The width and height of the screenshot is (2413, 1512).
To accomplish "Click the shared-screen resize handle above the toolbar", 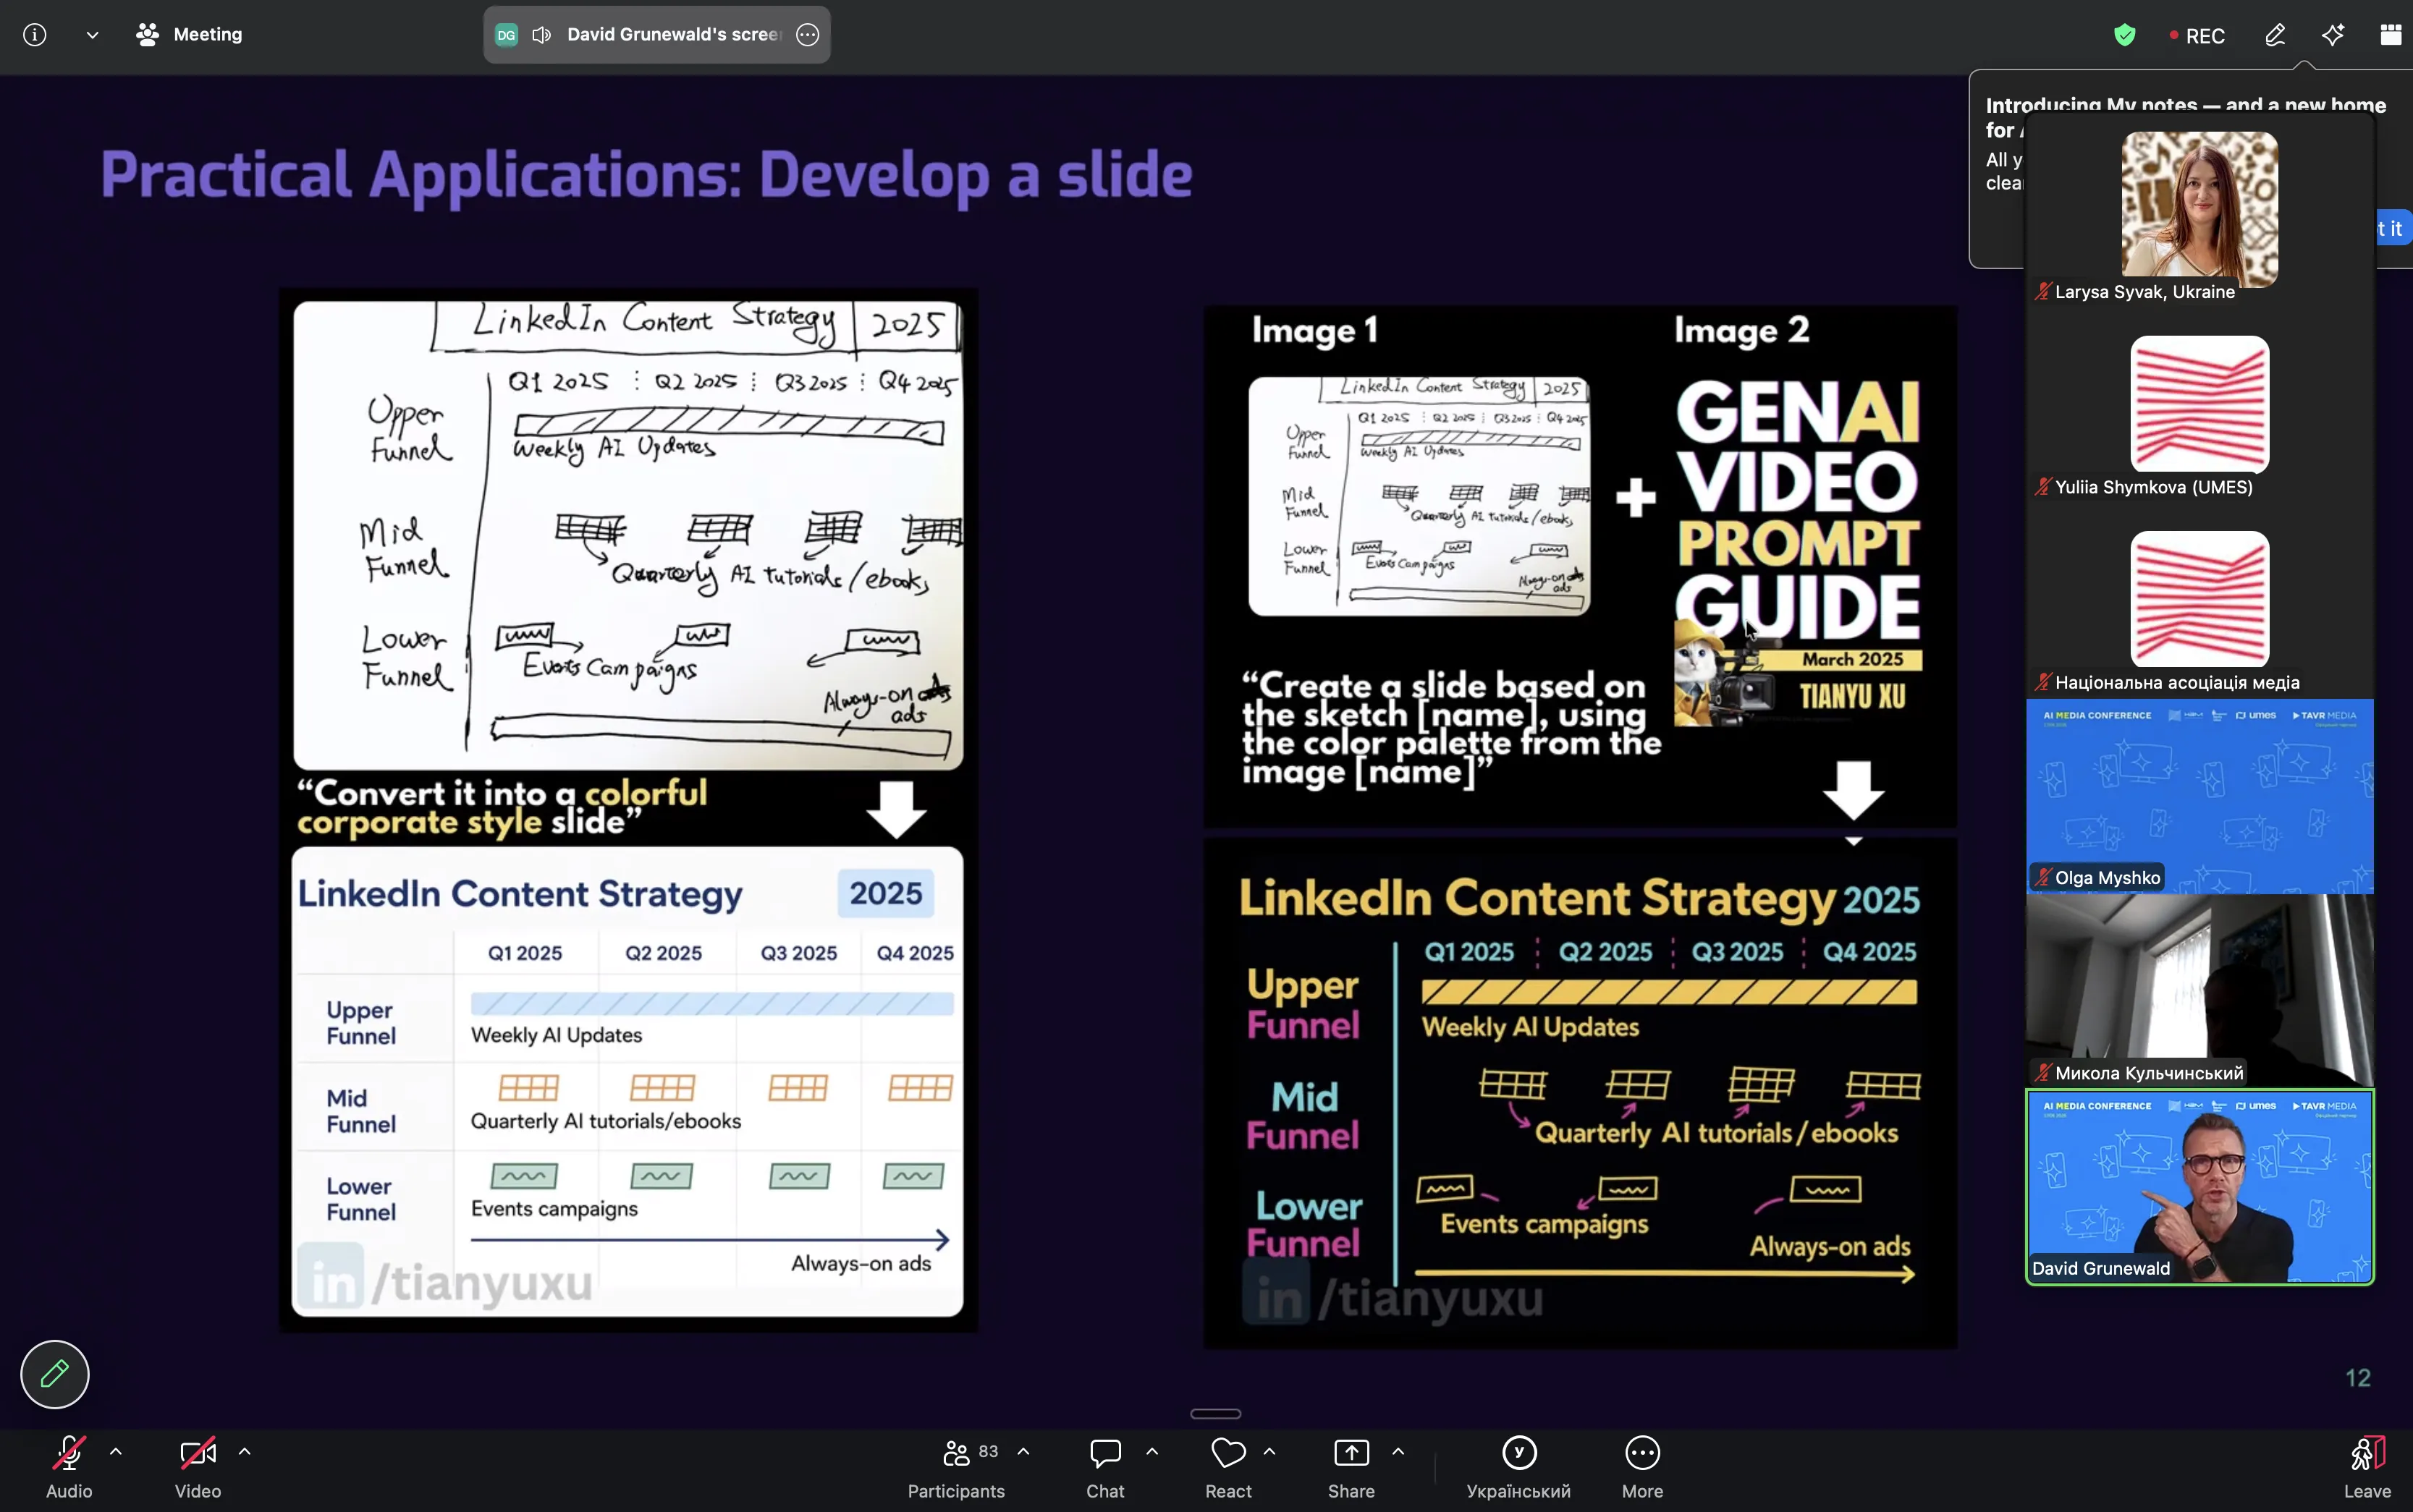I will tap(1215, 1414).
